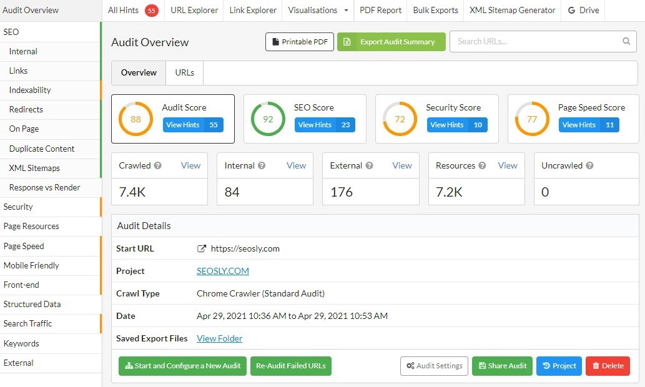Click the Share Audit button
645x387 pixels.
click(x=502, y=366)
